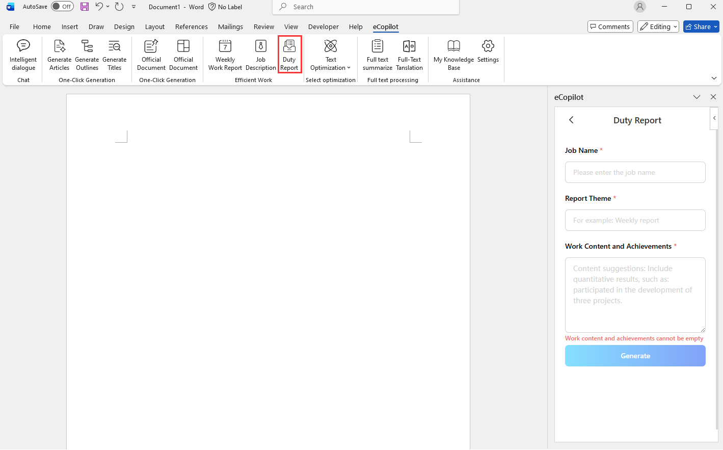Image resolution: width=723 pixels, height=450 pixels.
Task: Open eCopilot Settings gear
Action: (488, 51)
